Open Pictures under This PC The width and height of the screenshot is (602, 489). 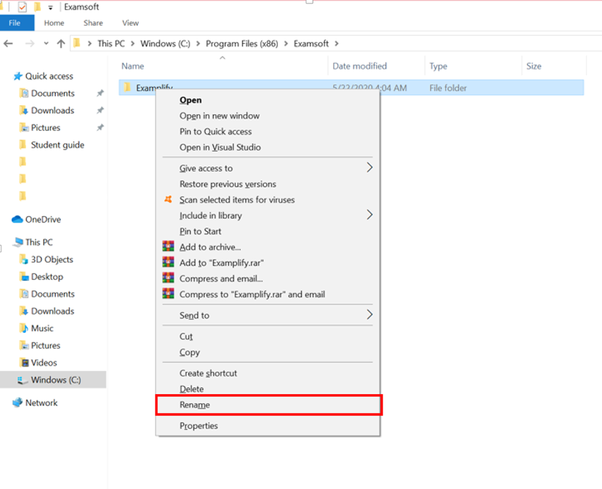(x=46, y=346)
